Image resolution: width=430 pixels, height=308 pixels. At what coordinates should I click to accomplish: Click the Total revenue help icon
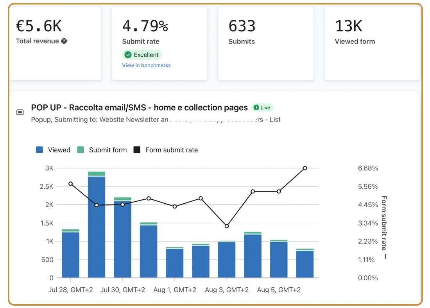[x=64, y=41]
